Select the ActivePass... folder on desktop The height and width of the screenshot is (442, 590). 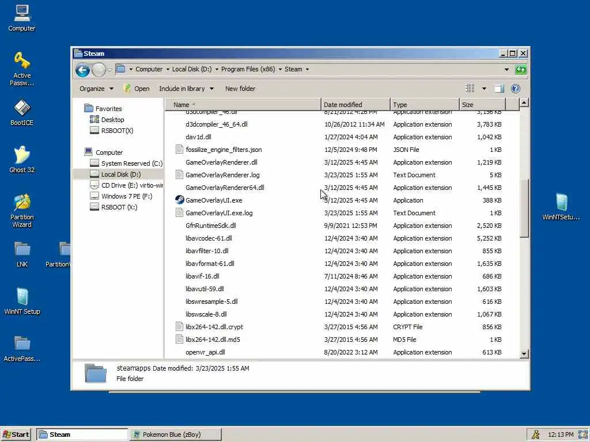click(22, 348)
